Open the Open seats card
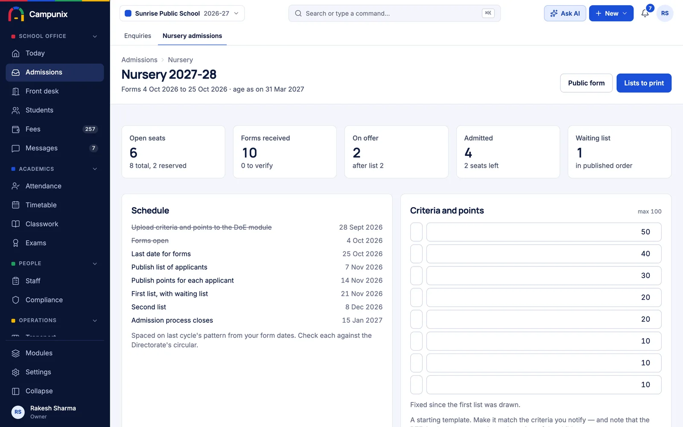Image resolution: width=683 pixels, height=427 pixels. [x=173, y=152]
